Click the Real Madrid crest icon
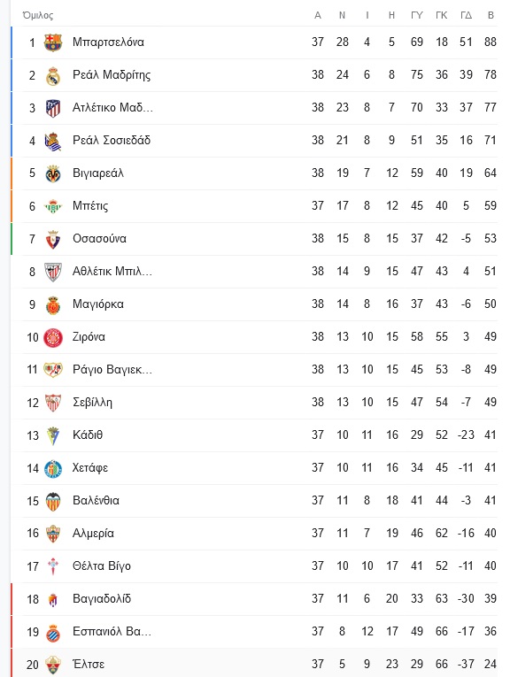The width and height of the screenshot is (510, 677). (53, 75)
